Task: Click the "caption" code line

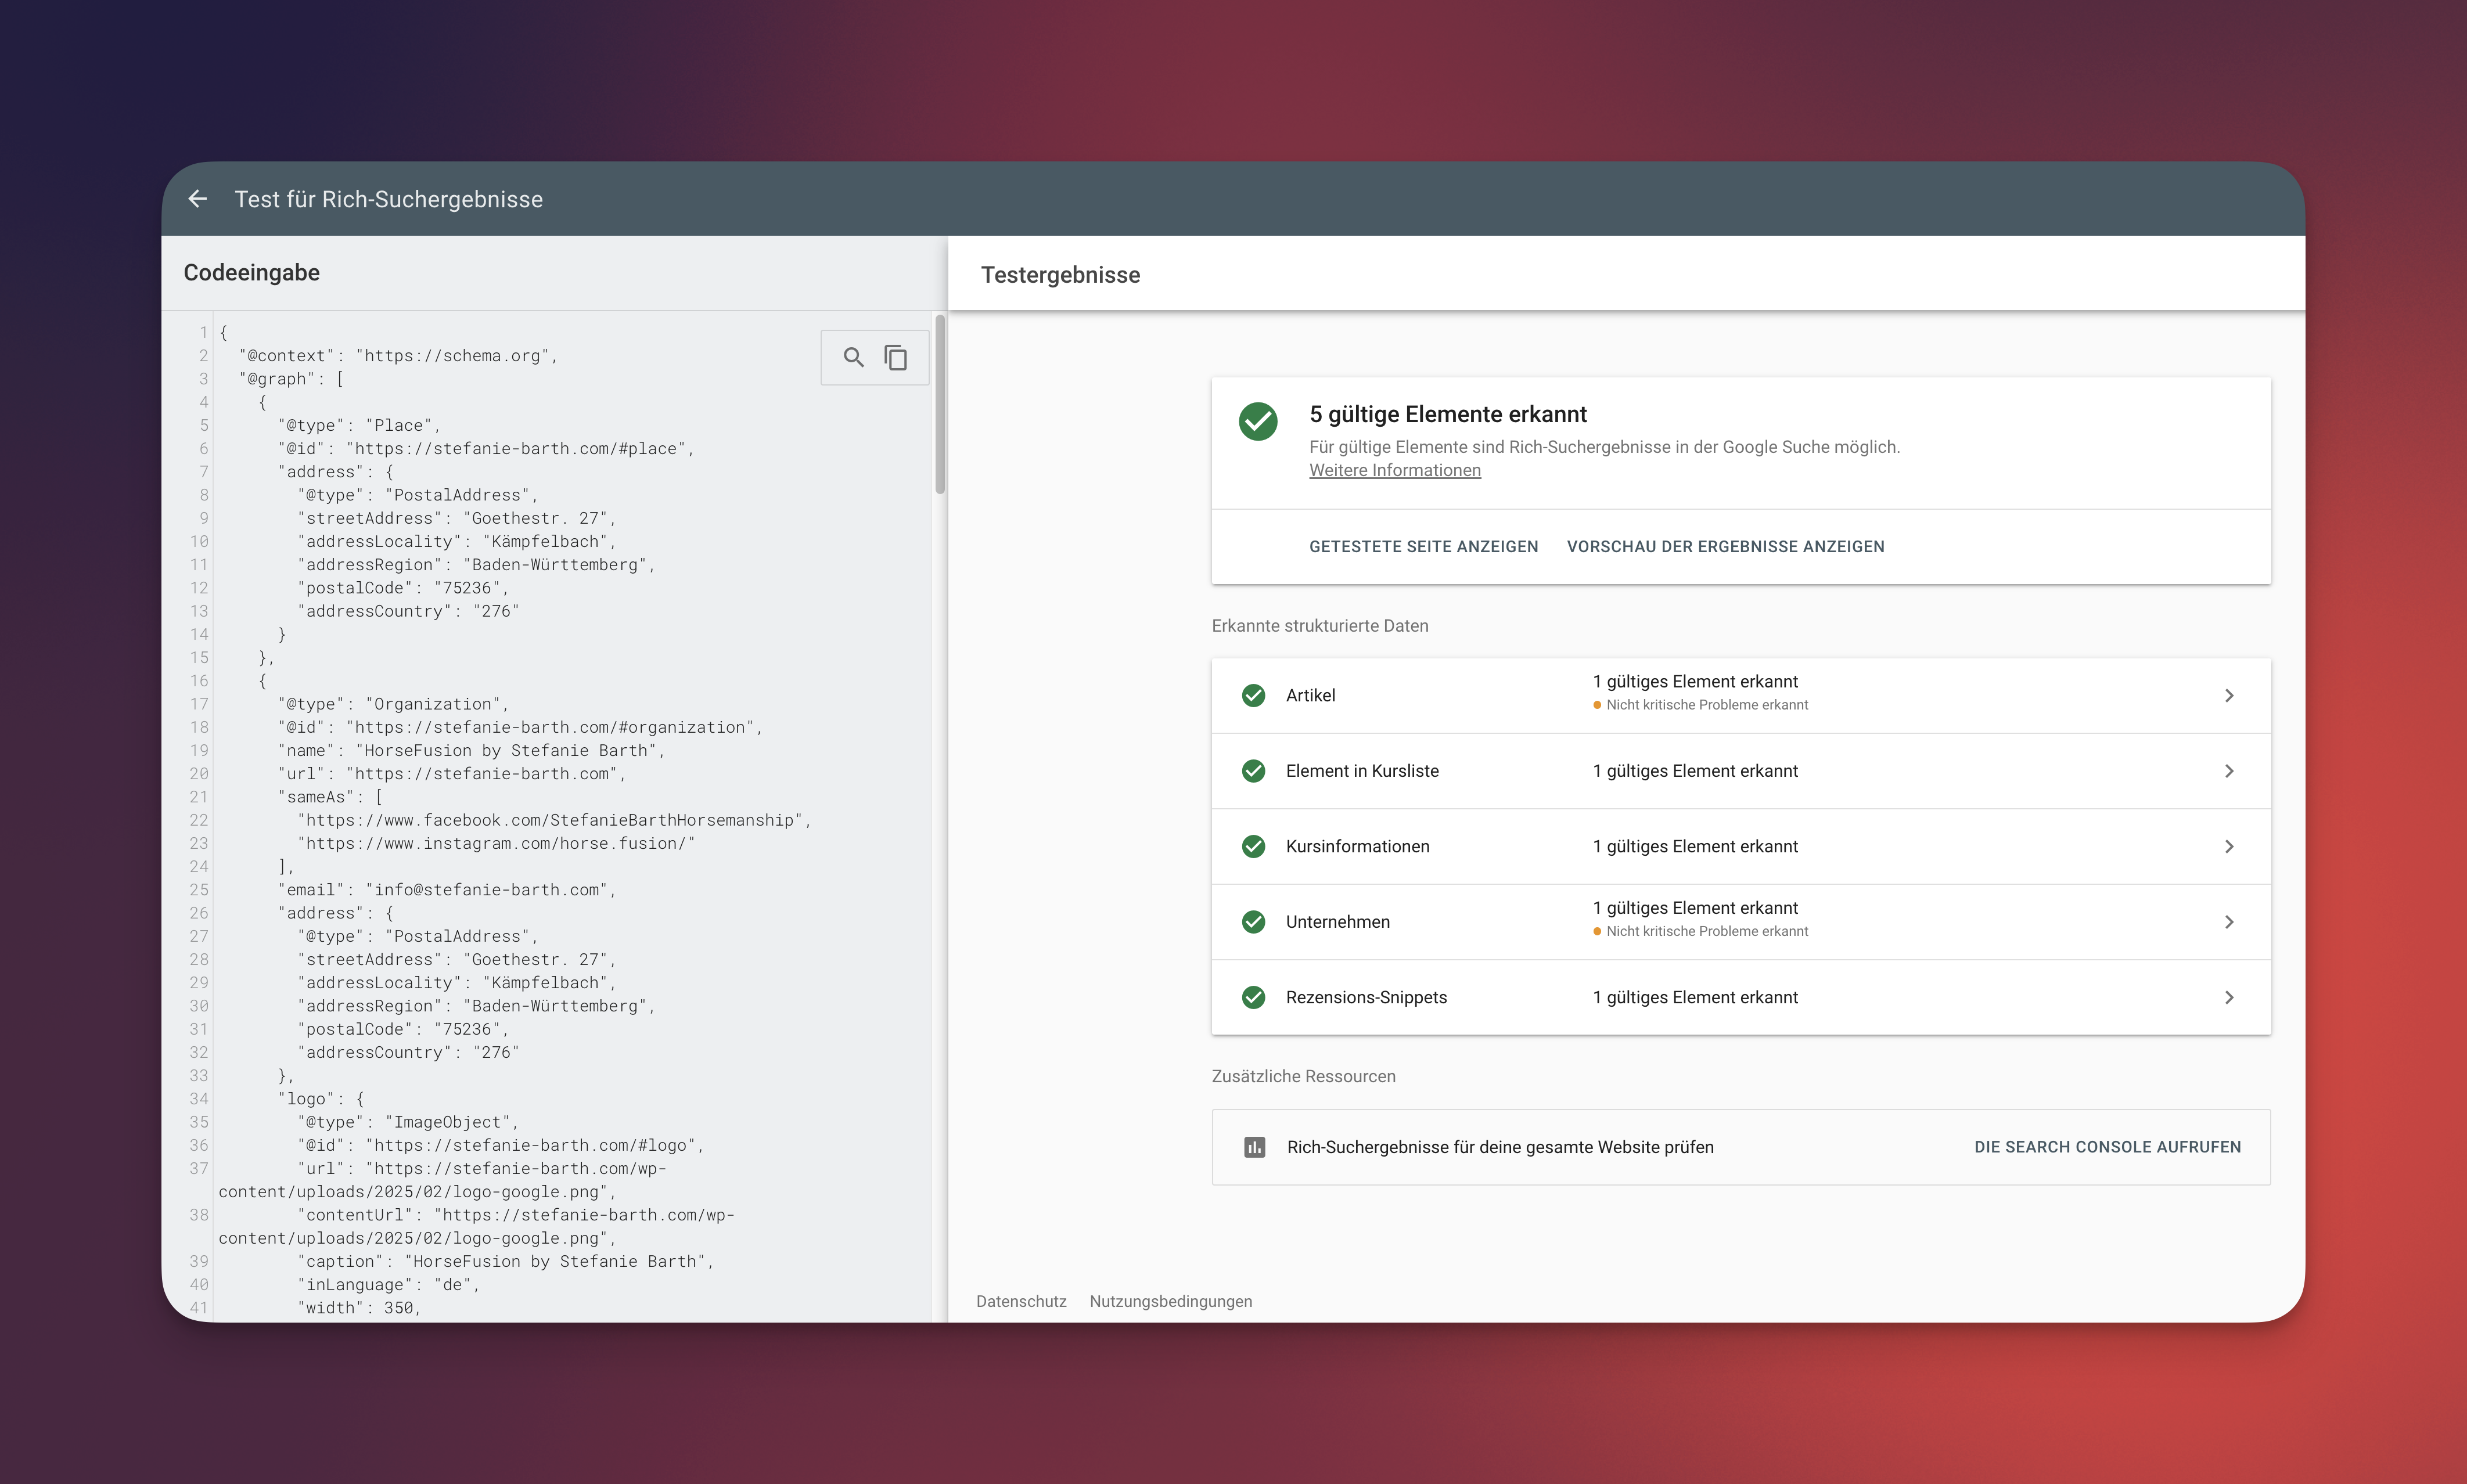Action: pyautogui.click(x=506, y=1261)
